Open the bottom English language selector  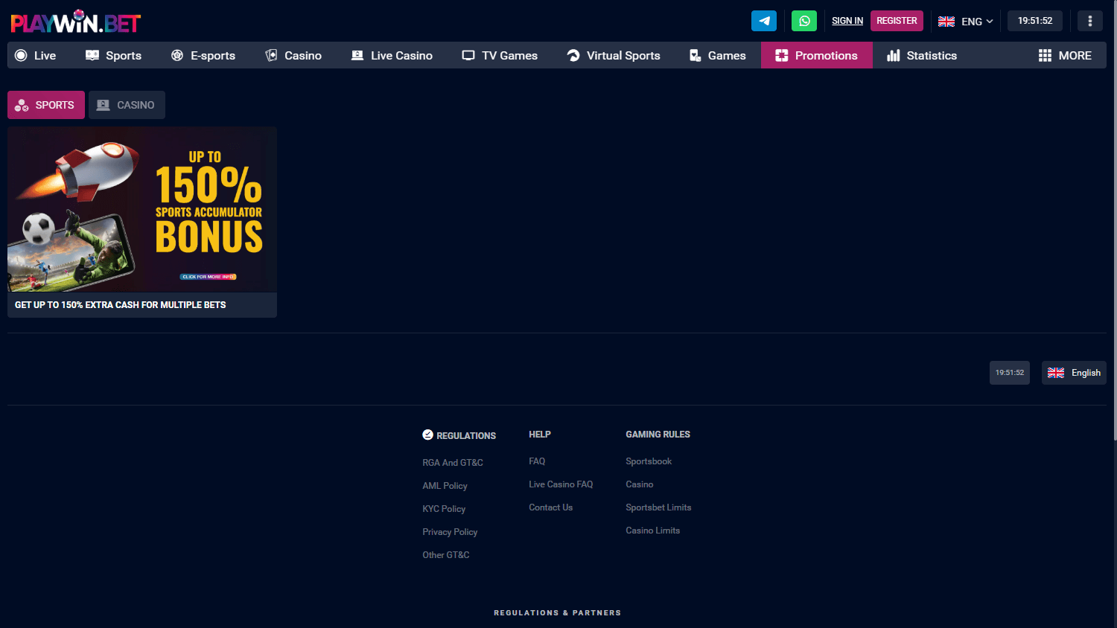click(1074, 373)
